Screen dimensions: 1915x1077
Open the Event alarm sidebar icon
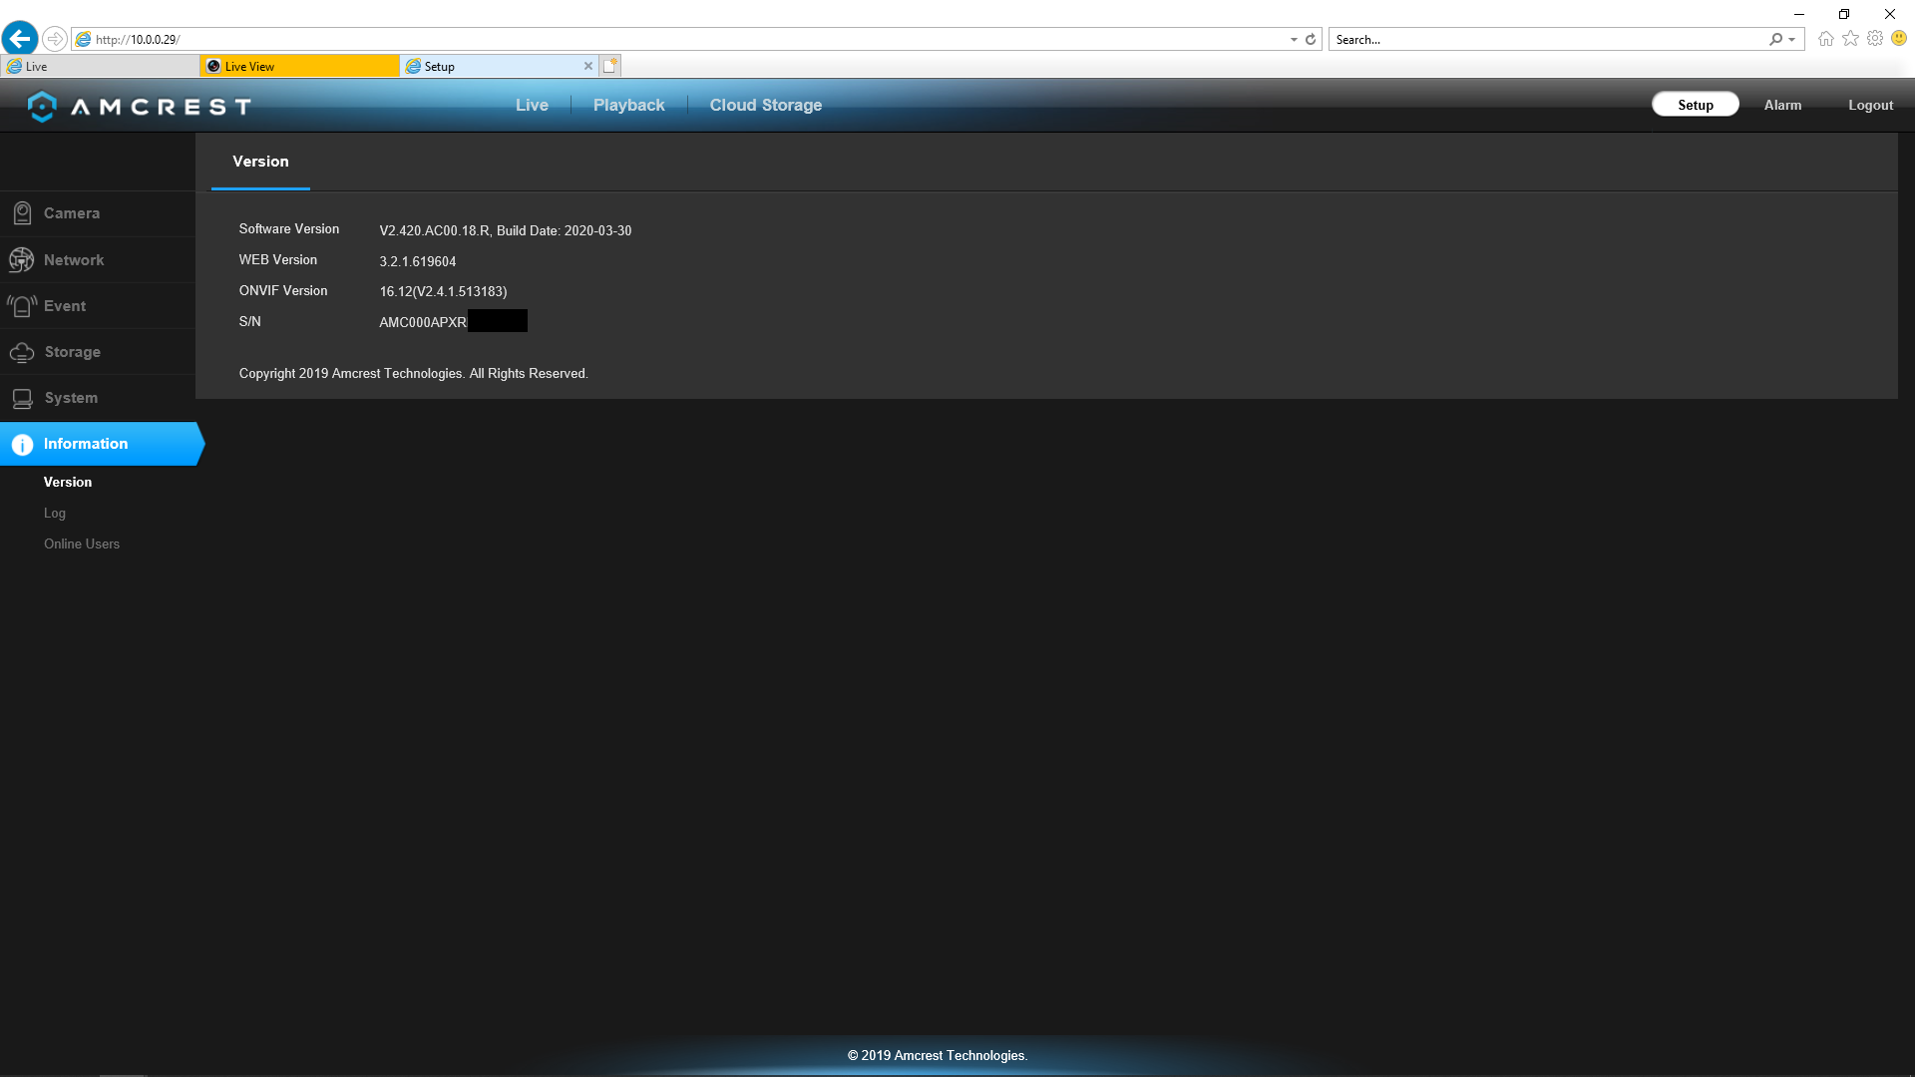click(x=22, y=306)
